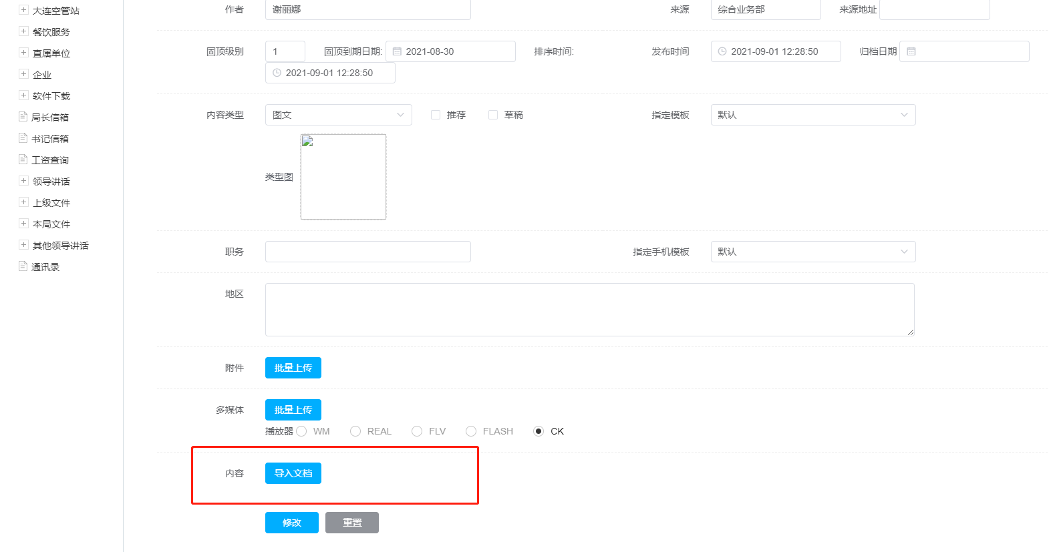
Task: Select the 餐饮服务 label in the tree
Action: tap(51, 32)
